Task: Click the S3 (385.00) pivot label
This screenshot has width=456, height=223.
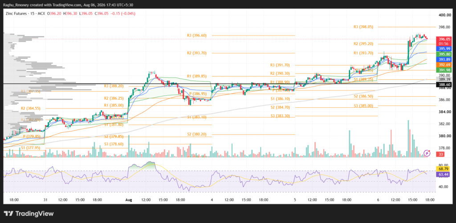Action: [363, 106]
